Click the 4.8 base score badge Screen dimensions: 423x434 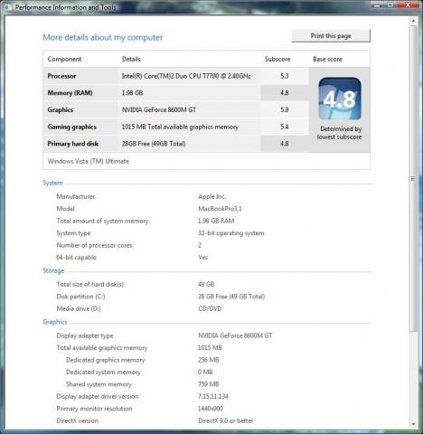(340, 99)
